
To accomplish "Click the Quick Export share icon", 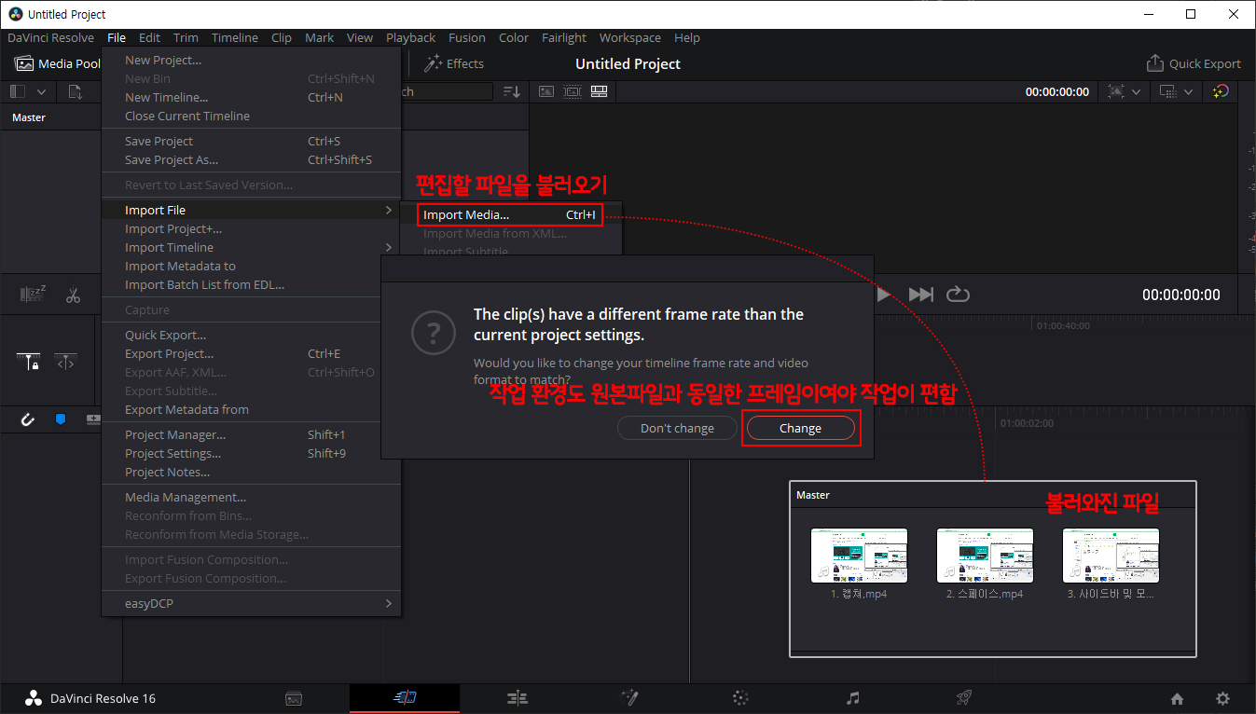I will click(x=1154, y=63).
